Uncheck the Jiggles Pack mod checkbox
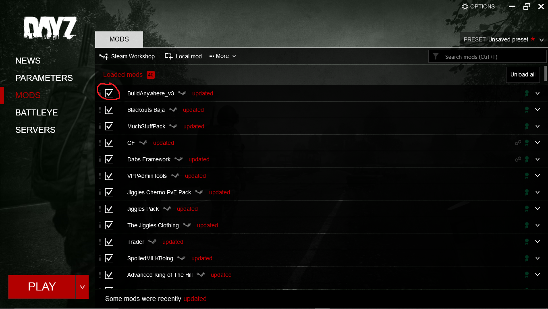The width and height of the screenshot is (548, 309). (x=109, y=209)
